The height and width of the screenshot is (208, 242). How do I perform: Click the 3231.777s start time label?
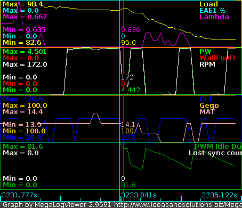(x=20, y=195)
